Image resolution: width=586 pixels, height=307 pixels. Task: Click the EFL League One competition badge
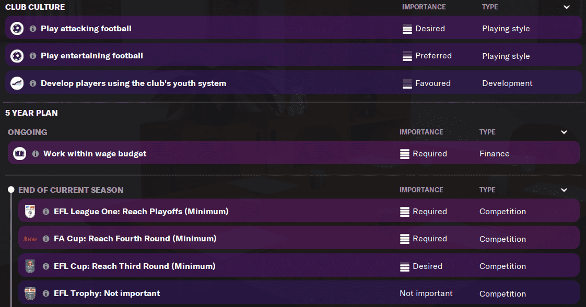tap(30, 212)
